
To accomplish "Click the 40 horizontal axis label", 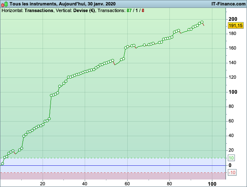I will click(x=85, y=184).
